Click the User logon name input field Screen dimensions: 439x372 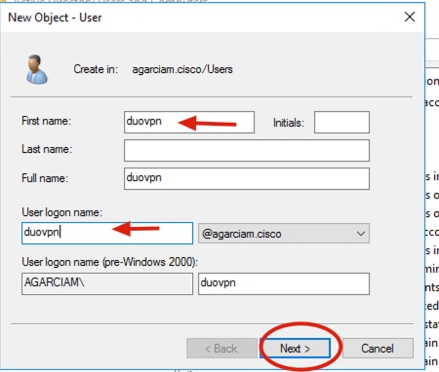[x=107, y=233]
